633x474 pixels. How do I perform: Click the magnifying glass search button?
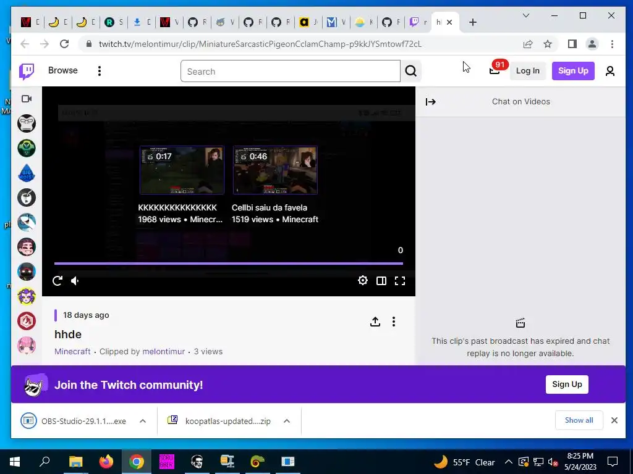(411, 72)
